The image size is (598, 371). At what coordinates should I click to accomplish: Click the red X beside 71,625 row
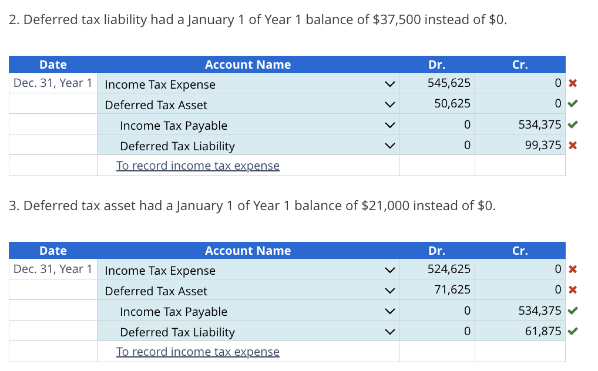point(573,291)
